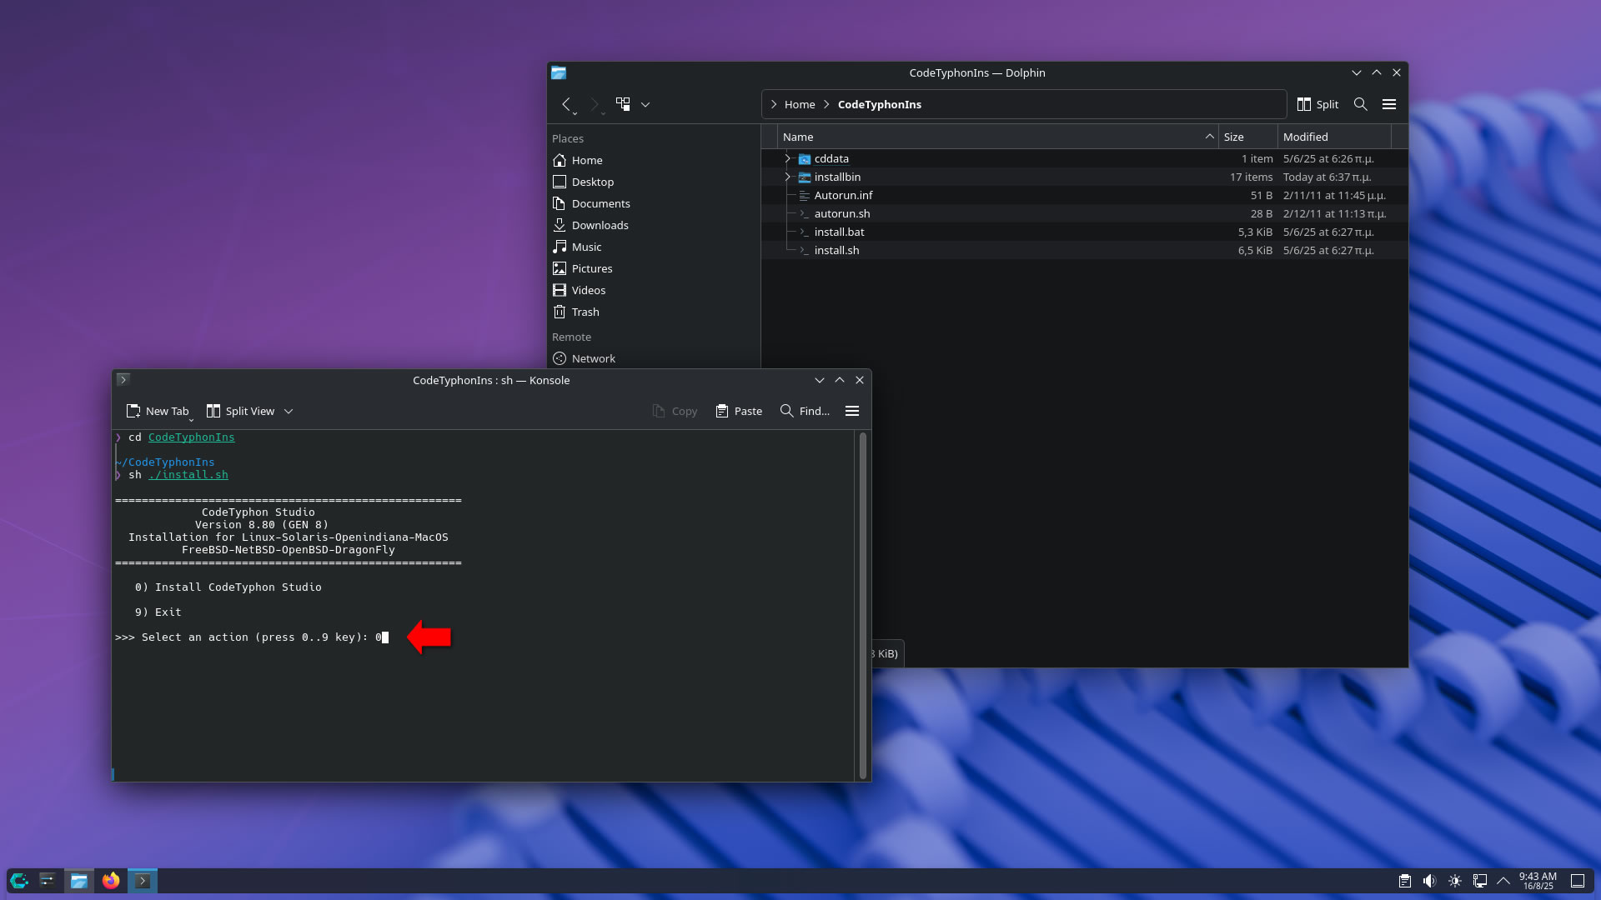This screenshot has height=900, width=1601.
Task: Select Autorun.inf file
Action: tap(843, 195)
